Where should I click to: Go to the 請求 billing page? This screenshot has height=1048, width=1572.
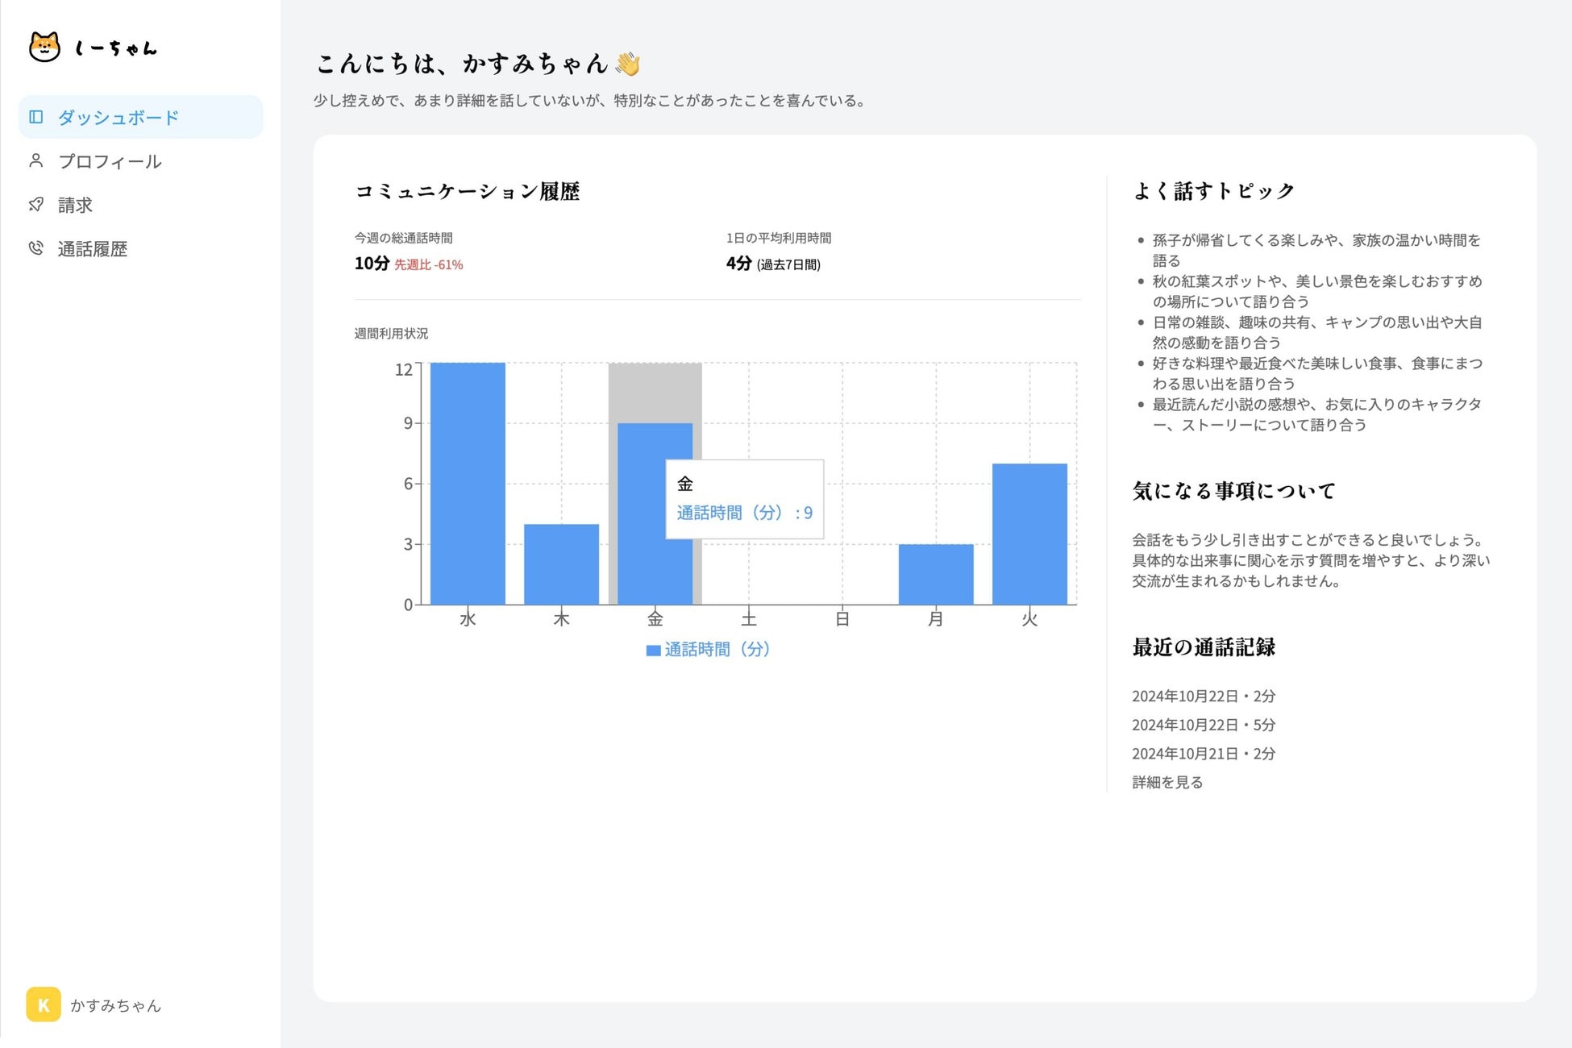click(75, 206)
